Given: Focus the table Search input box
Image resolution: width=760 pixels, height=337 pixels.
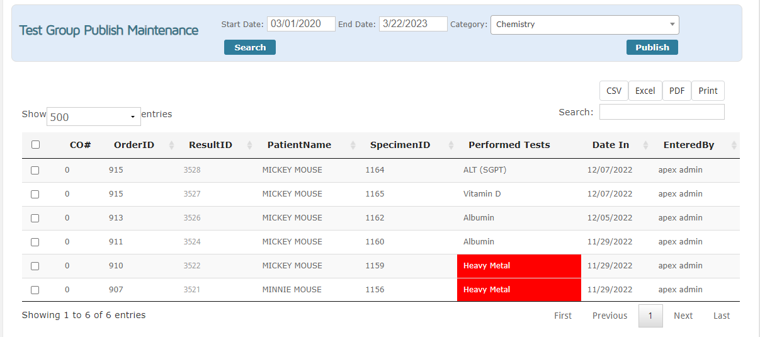Looking at the screenshot, I should click(662, 112).
